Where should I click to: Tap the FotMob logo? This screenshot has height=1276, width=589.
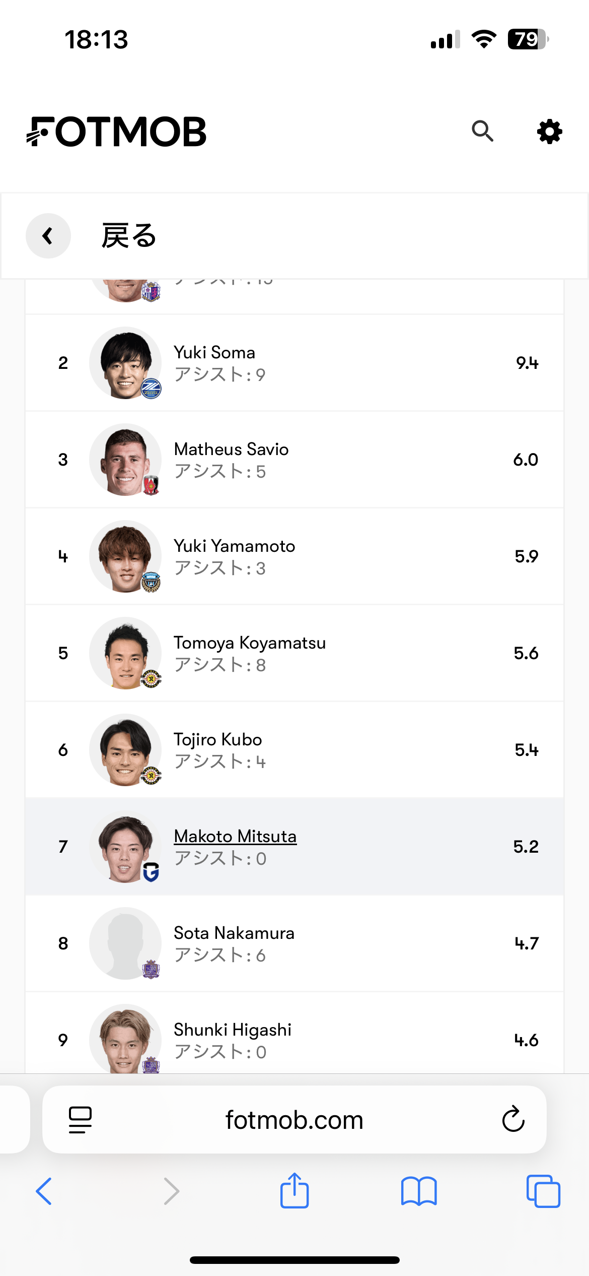pyautogui.click(x=117, y=132)
